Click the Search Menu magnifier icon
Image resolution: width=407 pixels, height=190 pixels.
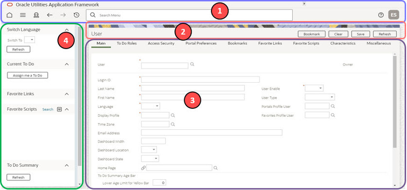coord(93,15)
